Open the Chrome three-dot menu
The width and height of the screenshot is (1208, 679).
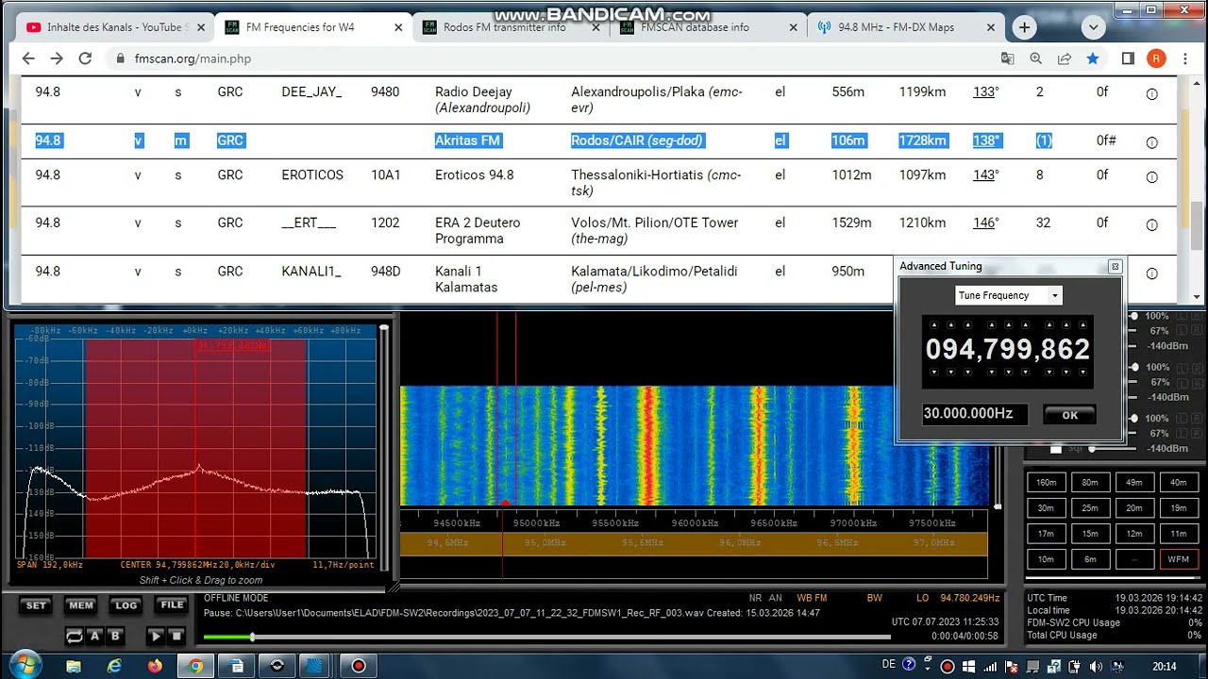click(x=1185, y=58)
